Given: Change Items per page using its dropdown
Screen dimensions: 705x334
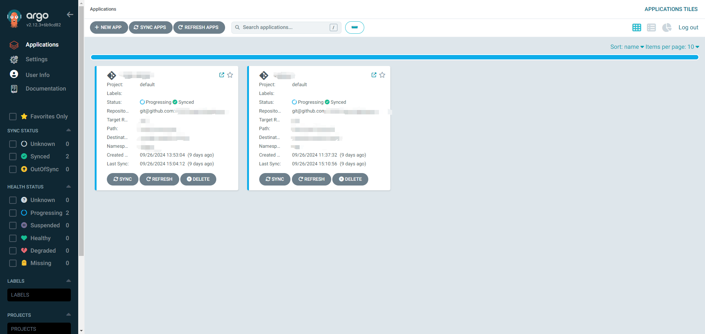Looking at the screenshot, I should 672,47.
